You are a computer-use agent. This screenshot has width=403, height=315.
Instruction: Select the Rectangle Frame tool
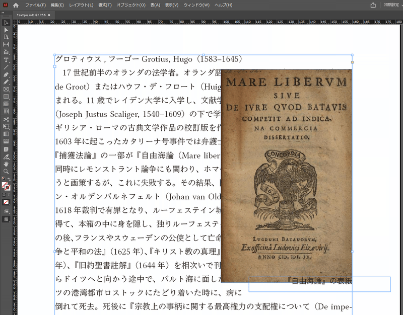[6, 90]
